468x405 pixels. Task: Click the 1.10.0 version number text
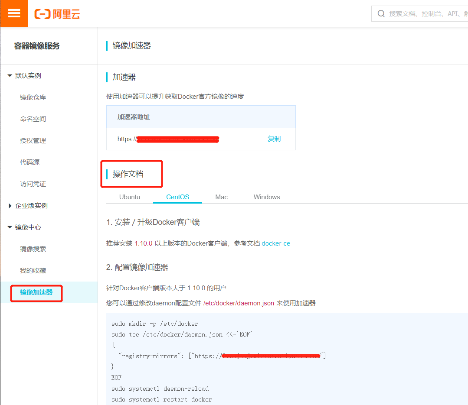tap(143, 243)
